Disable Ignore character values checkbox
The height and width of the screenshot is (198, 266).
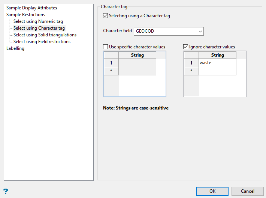coord(186,47)
